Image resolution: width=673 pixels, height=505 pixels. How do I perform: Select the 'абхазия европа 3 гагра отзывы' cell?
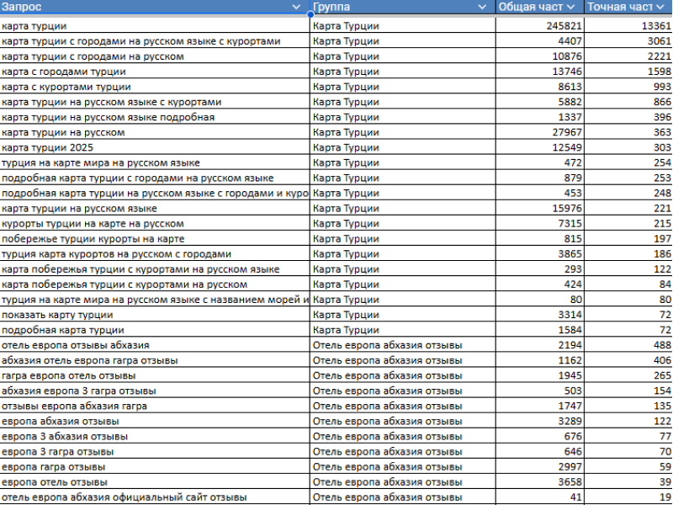click(155, 391)
